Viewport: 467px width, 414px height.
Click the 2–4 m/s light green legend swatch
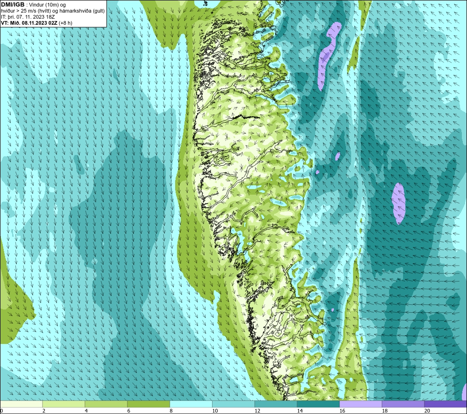click(64, 404)
